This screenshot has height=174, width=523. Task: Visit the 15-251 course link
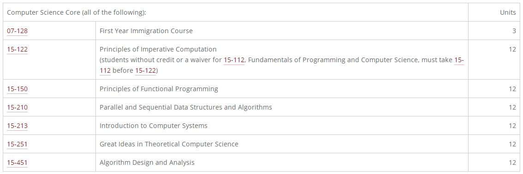pos(18,144)
